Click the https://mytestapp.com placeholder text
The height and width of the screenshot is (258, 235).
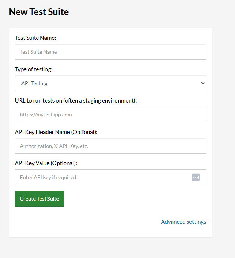46,115
